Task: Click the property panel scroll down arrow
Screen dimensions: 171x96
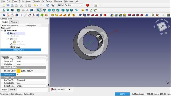Action: [47, 86]
